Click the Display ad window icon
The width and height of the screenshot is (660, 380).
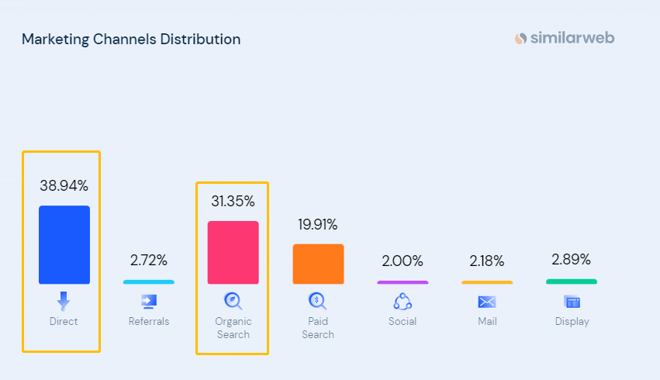click(572, 302)
